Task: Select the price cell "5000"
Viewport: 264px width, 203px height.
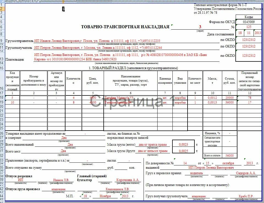Action: (x=93, y=98)
